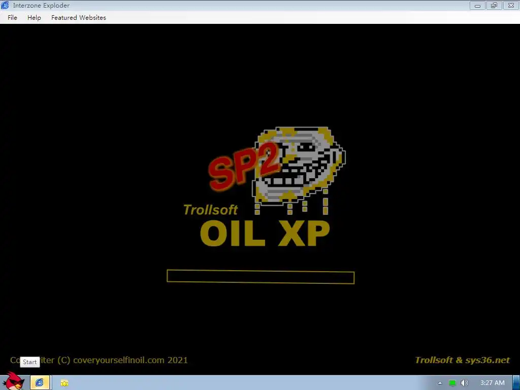520x390 pixels.
Task: Click the red bird Start button
Action: [x=13, y=381]
